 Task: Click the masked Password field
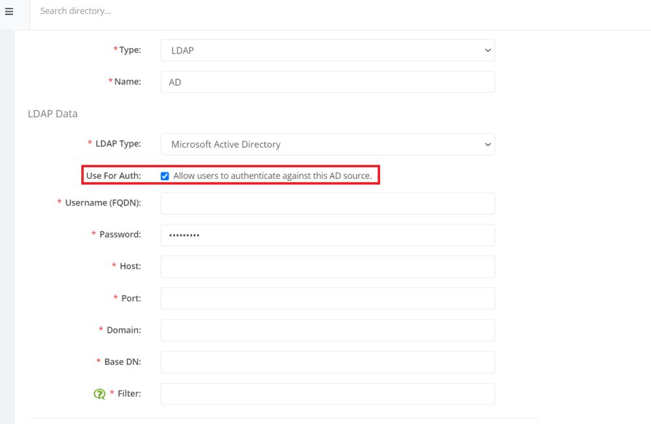pos(327,235)
